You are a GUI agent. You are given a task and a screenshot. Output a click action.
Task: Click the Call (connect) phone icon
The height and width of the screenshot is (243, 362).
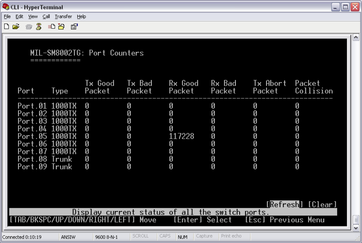29,27
